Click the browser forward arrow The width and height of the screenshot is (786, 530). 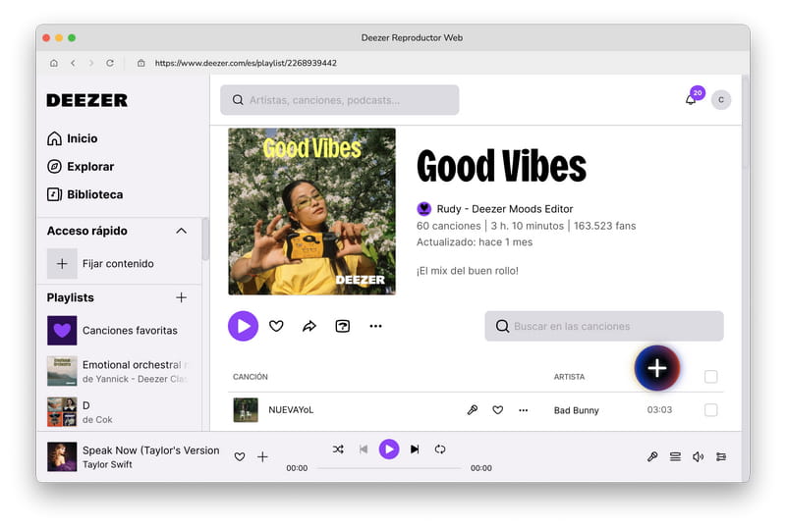pos(91,63)
